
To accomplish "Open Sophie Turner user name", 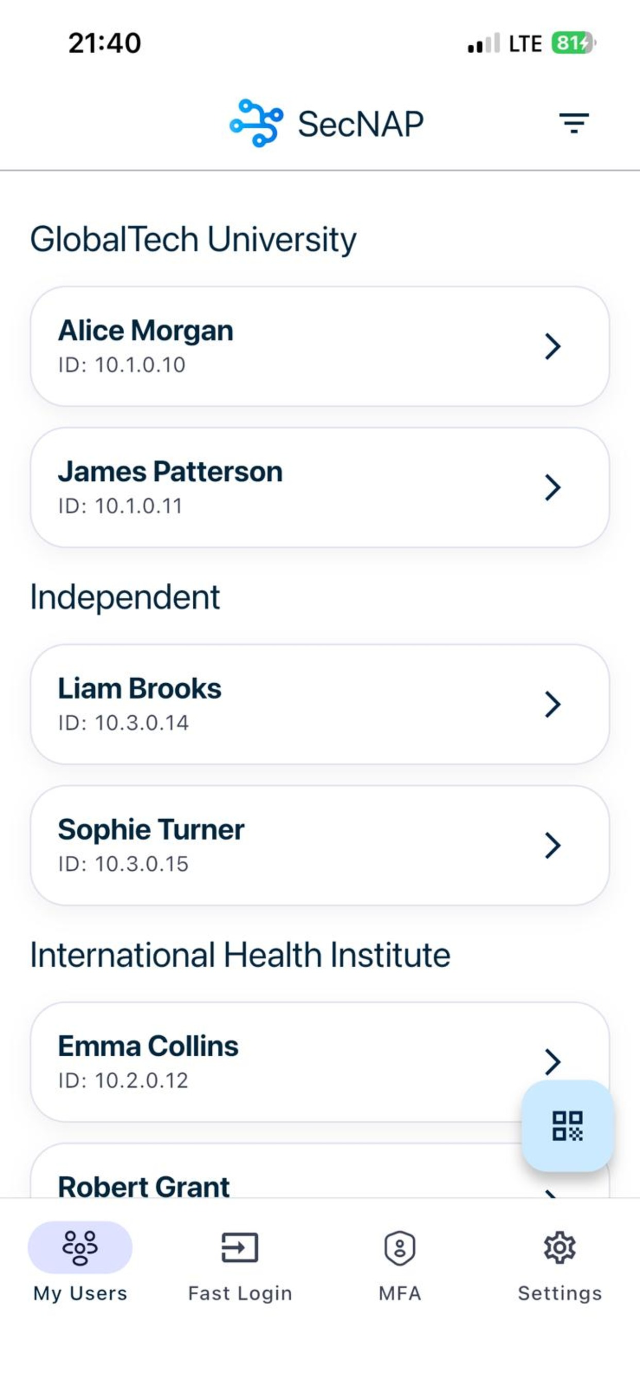I will click(x=151, y=830).
